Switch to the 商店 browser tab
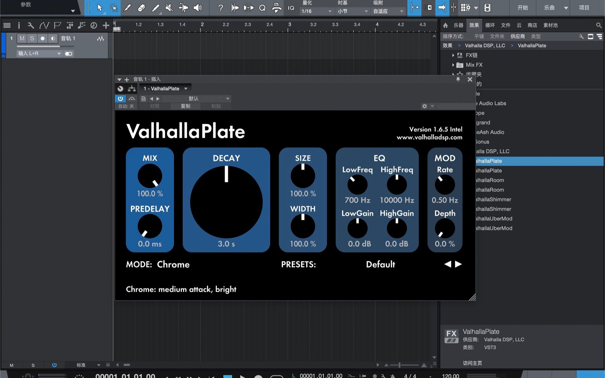This screenshot has height=378, width=605. (532, 25)
